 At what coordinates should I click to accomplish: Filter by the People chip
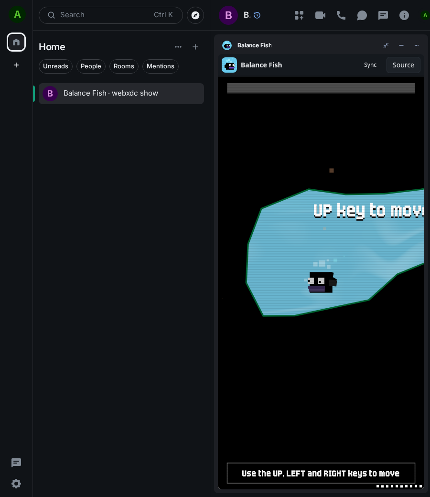[91, 66]
